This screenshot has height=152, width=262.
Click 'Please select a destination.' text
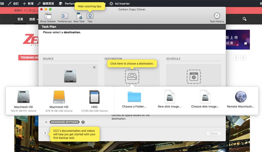coord(62,32)
